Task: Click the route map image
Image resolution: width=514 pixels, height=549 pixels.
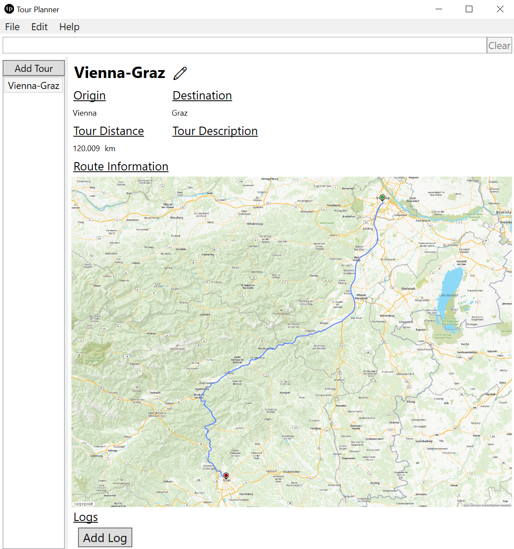Action: 292,342
